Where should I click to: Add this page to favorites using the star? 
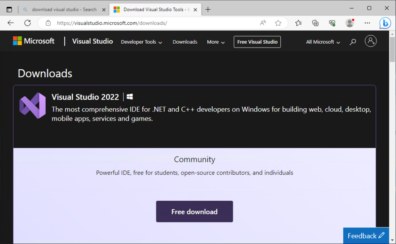coord(278,23)
